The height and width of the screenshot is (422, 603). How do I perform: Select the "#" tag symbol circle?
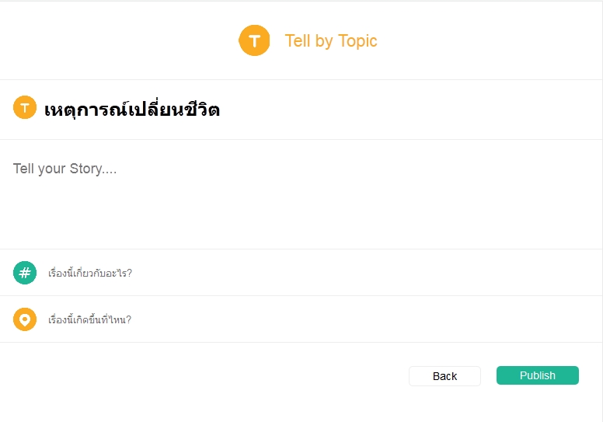[25, 273]
